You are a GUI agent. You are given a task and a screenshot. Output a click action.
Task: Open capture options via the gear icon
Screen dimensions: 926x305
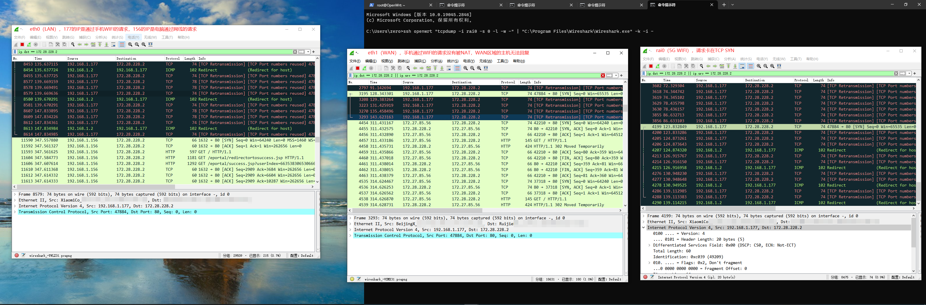coord(36,44)
